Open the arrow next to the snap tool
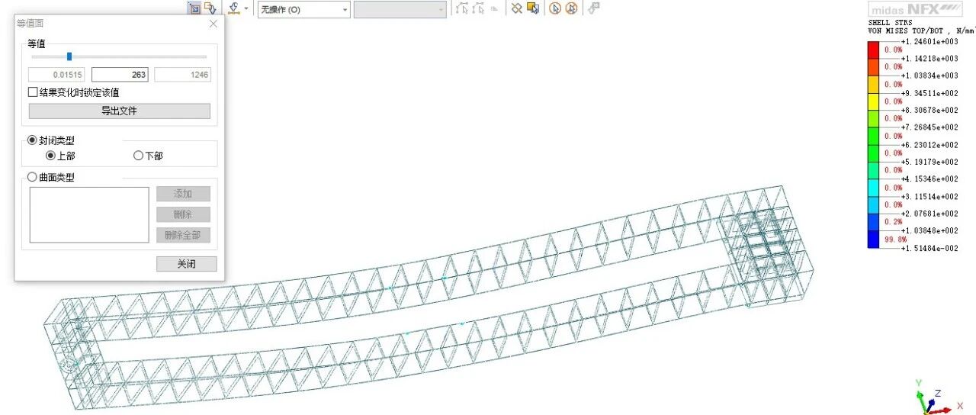The image size is (976, 415). 246,9
